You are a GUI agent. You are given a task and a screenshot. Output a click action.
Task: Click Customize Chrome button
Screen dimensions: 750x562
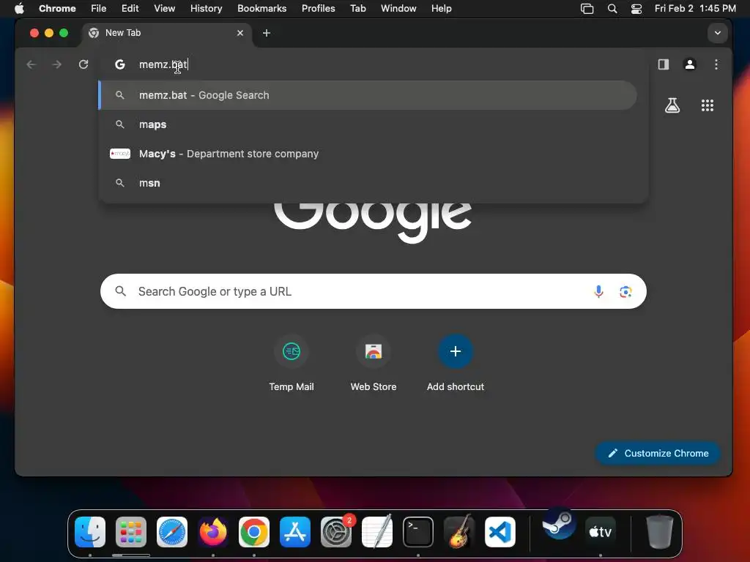[658, 453]
